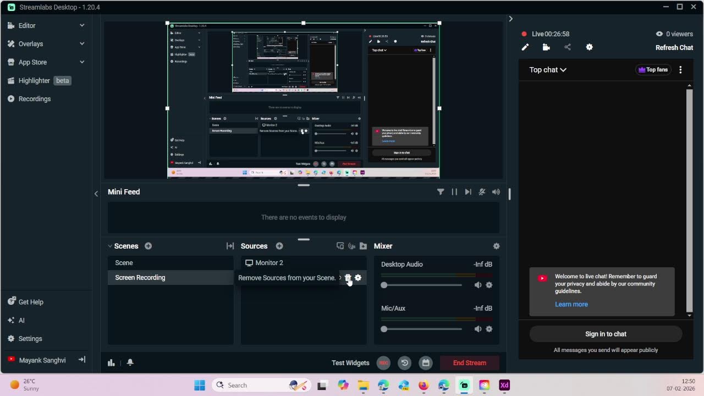Screen dimensions: 704x396
Task: Mute Mic/Aux speaker icon
Action: click(x=478, y=329)
